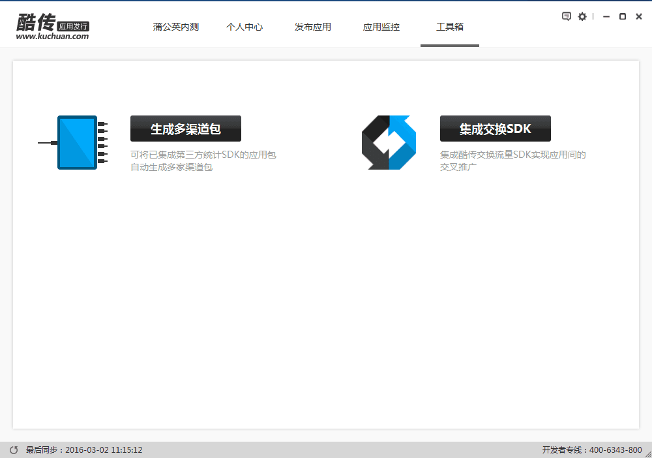The width and height of the screenshot is (652, 458).
Task: Minimize the Kuchuan window
Action: tap(606, 16)
